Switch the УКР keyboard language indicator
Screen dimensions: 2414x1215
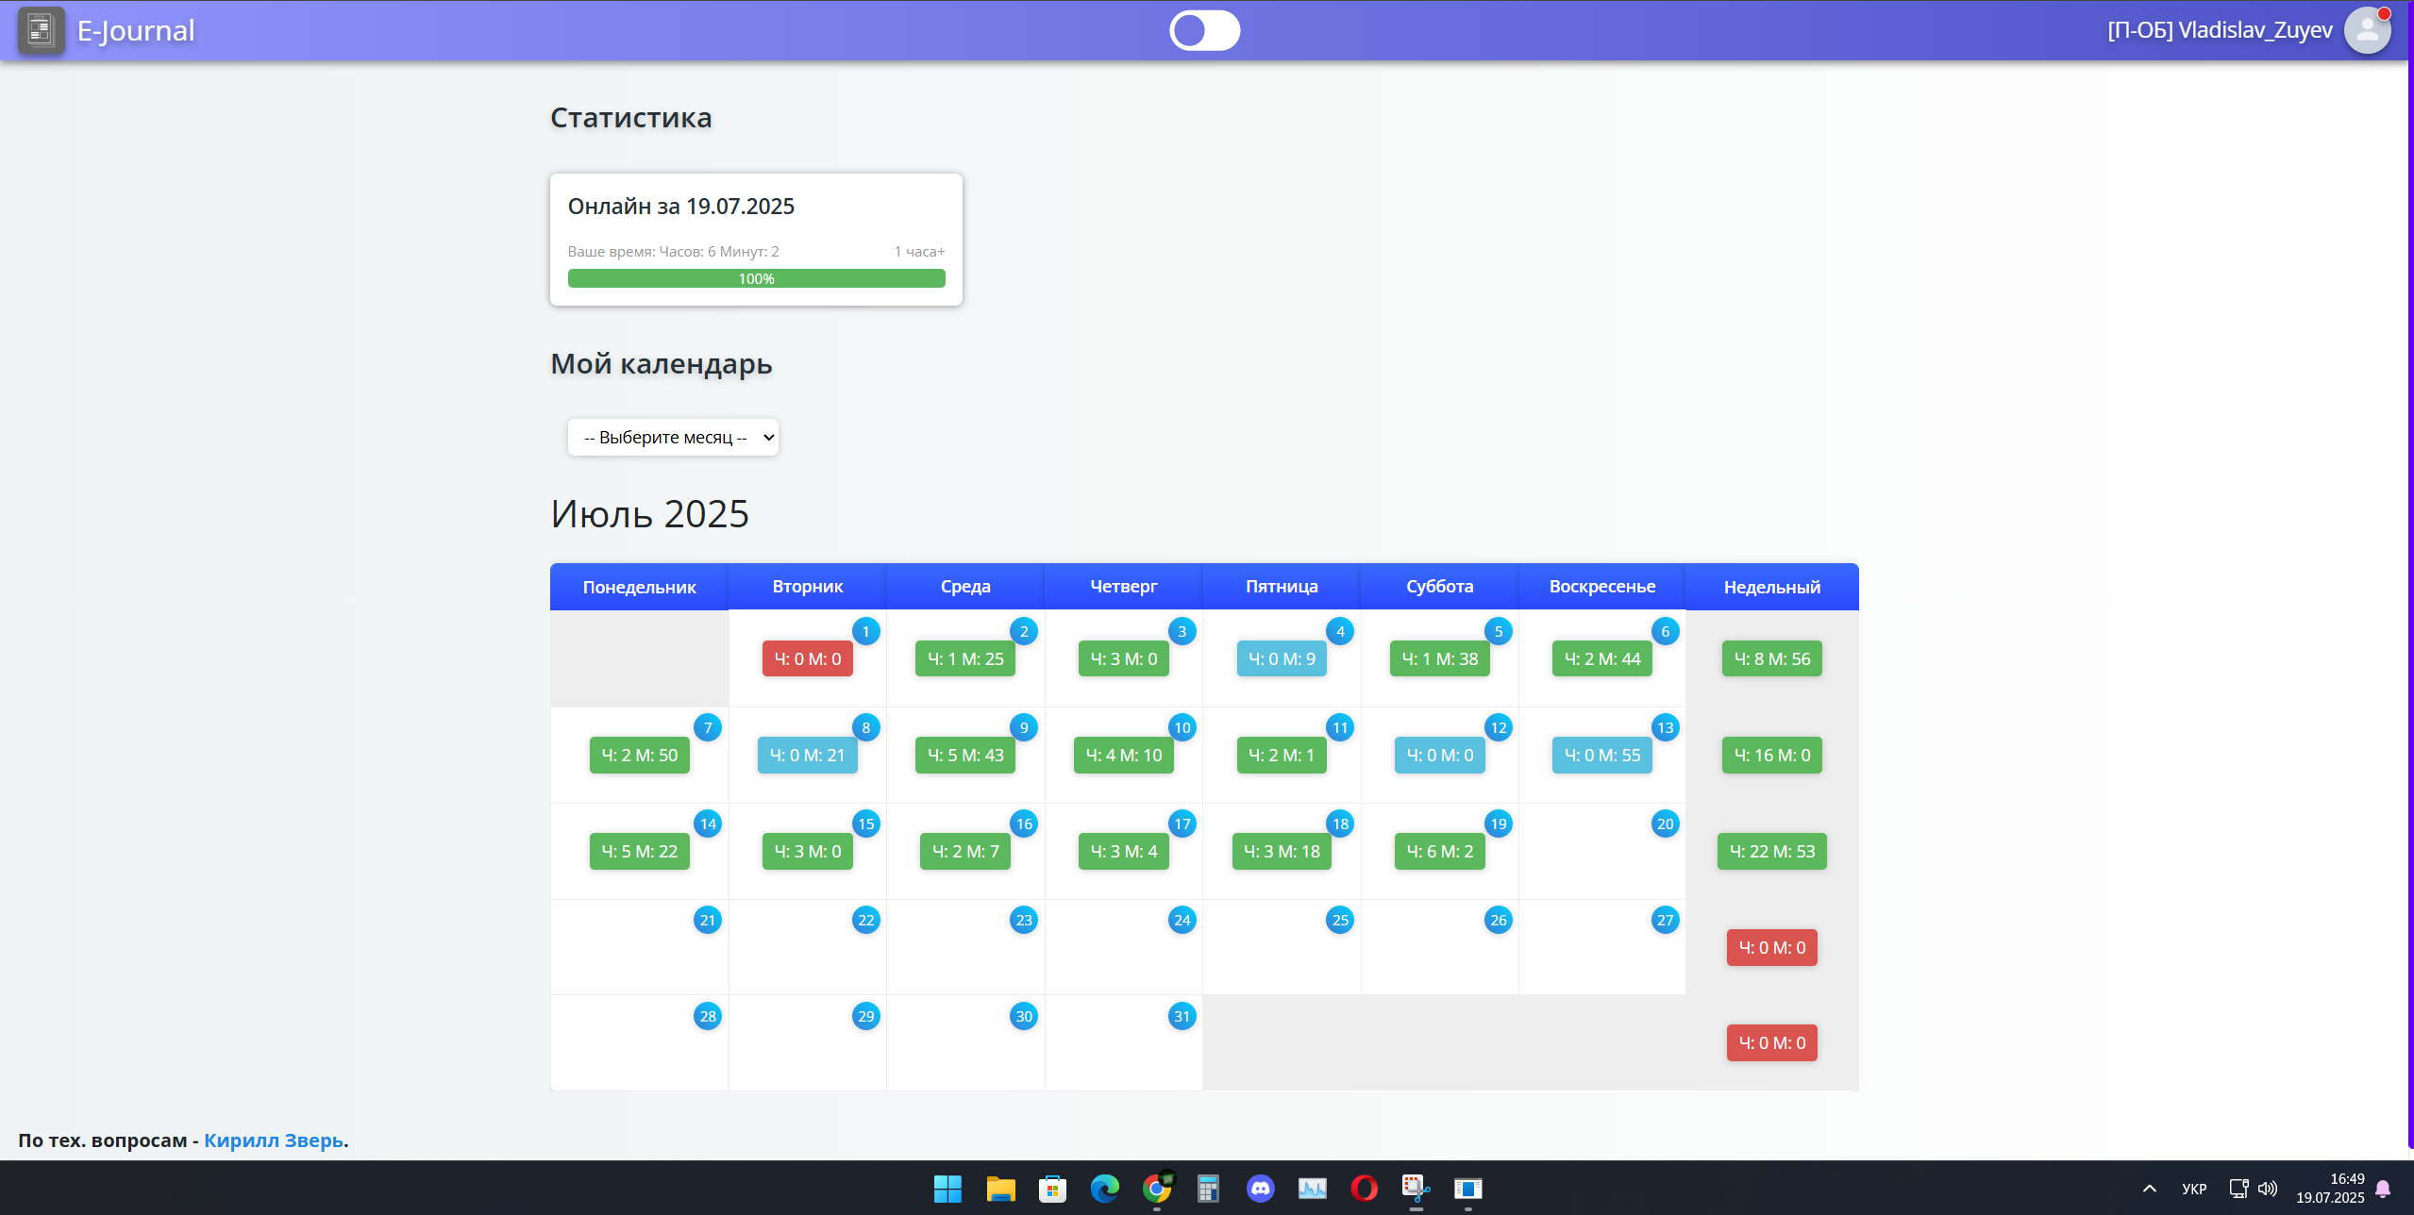pos(2193,1188)
